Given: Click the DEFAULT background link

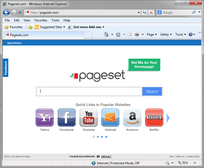Looking at the screenshot, I should point(106,156).
